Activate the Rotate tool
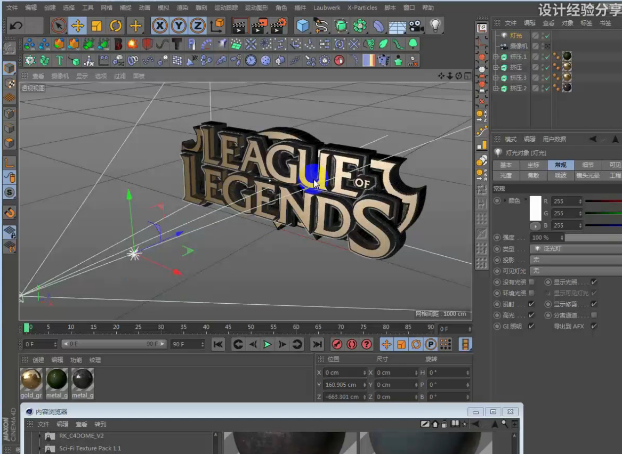The width and height of the screenshot is (622, 454). tap(116, 26)
